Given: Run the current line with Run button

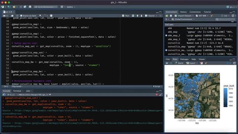Looking at the screenshot, I should [x=126, y=16].
